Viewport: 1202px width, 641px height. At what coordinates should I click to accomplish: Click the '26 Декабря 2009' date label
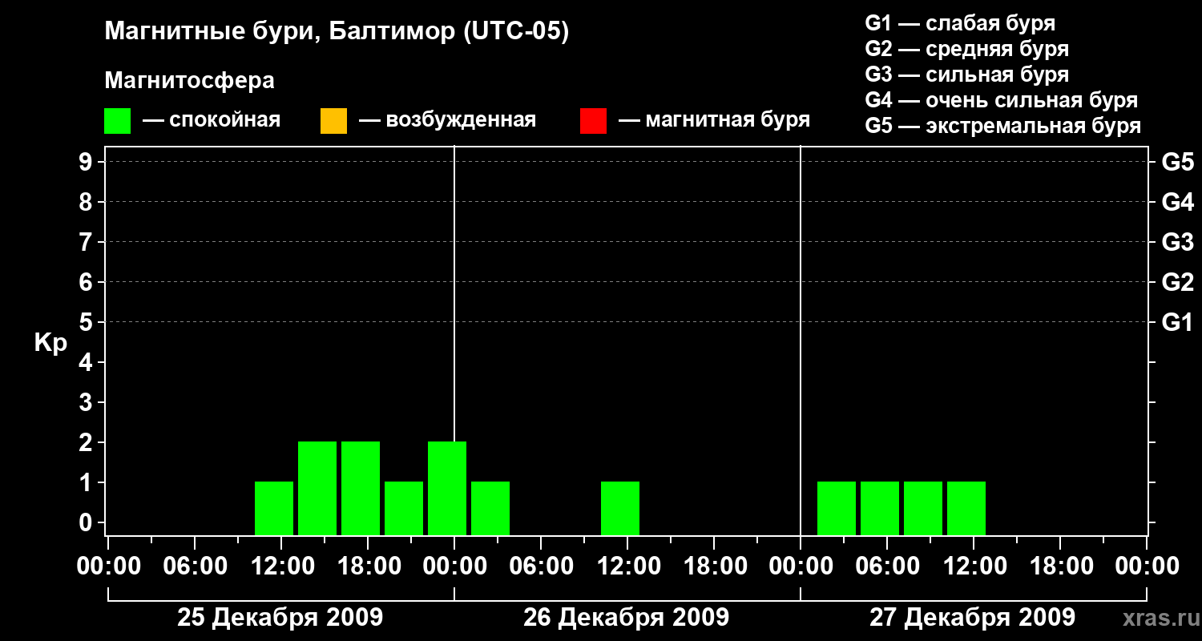point(626,618)
